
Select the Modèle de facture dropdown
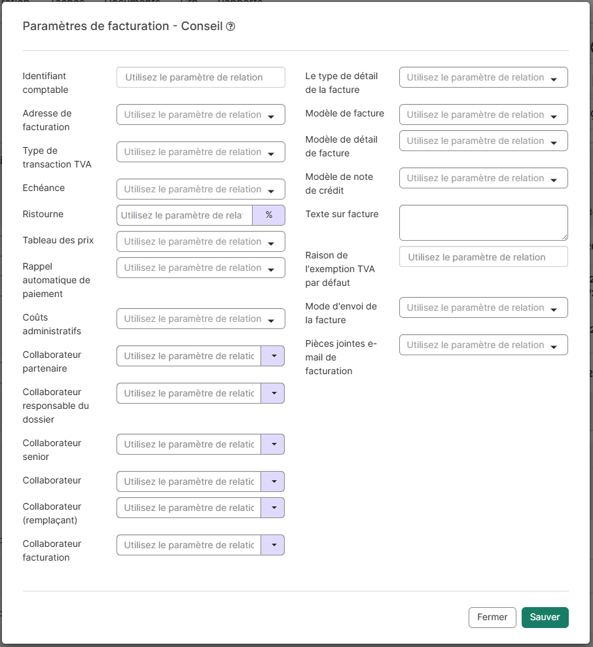[x=483, y=114]
